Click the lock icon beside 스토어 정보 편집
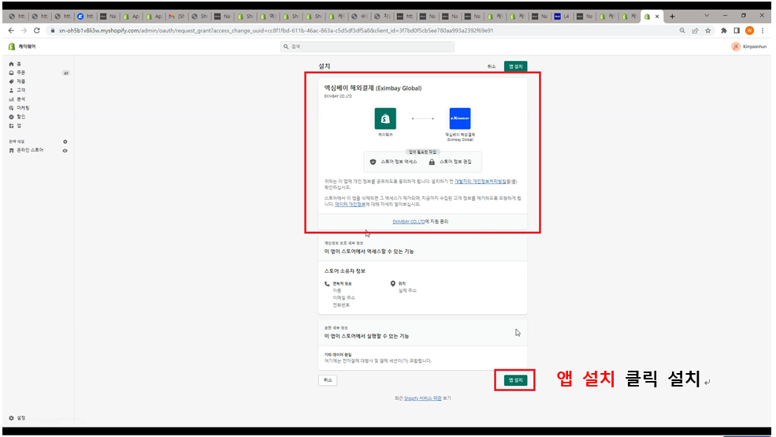This screenshot has width=776, height=437. pyautogui.click(x=432, y=162)
